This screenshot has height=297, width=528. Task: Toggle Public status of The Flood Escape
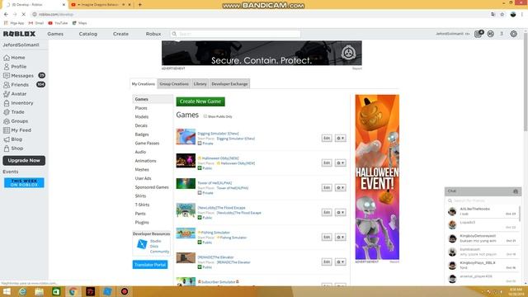click(200, 218)
